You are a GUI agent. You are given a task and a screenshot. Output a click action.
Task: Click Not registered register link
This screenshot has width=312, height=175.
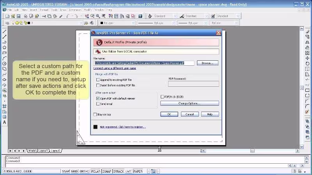(x=123, y=127)
